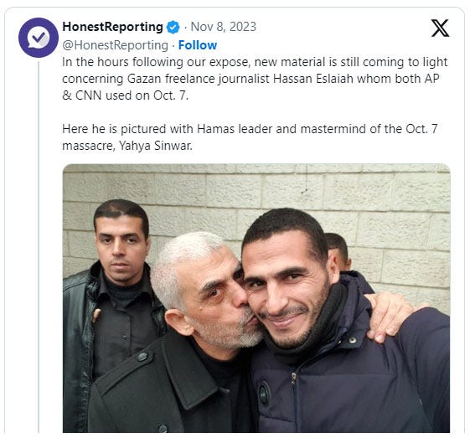
Task: Click the HonestReporting profile avatar
Action: (x=39, y=38)
